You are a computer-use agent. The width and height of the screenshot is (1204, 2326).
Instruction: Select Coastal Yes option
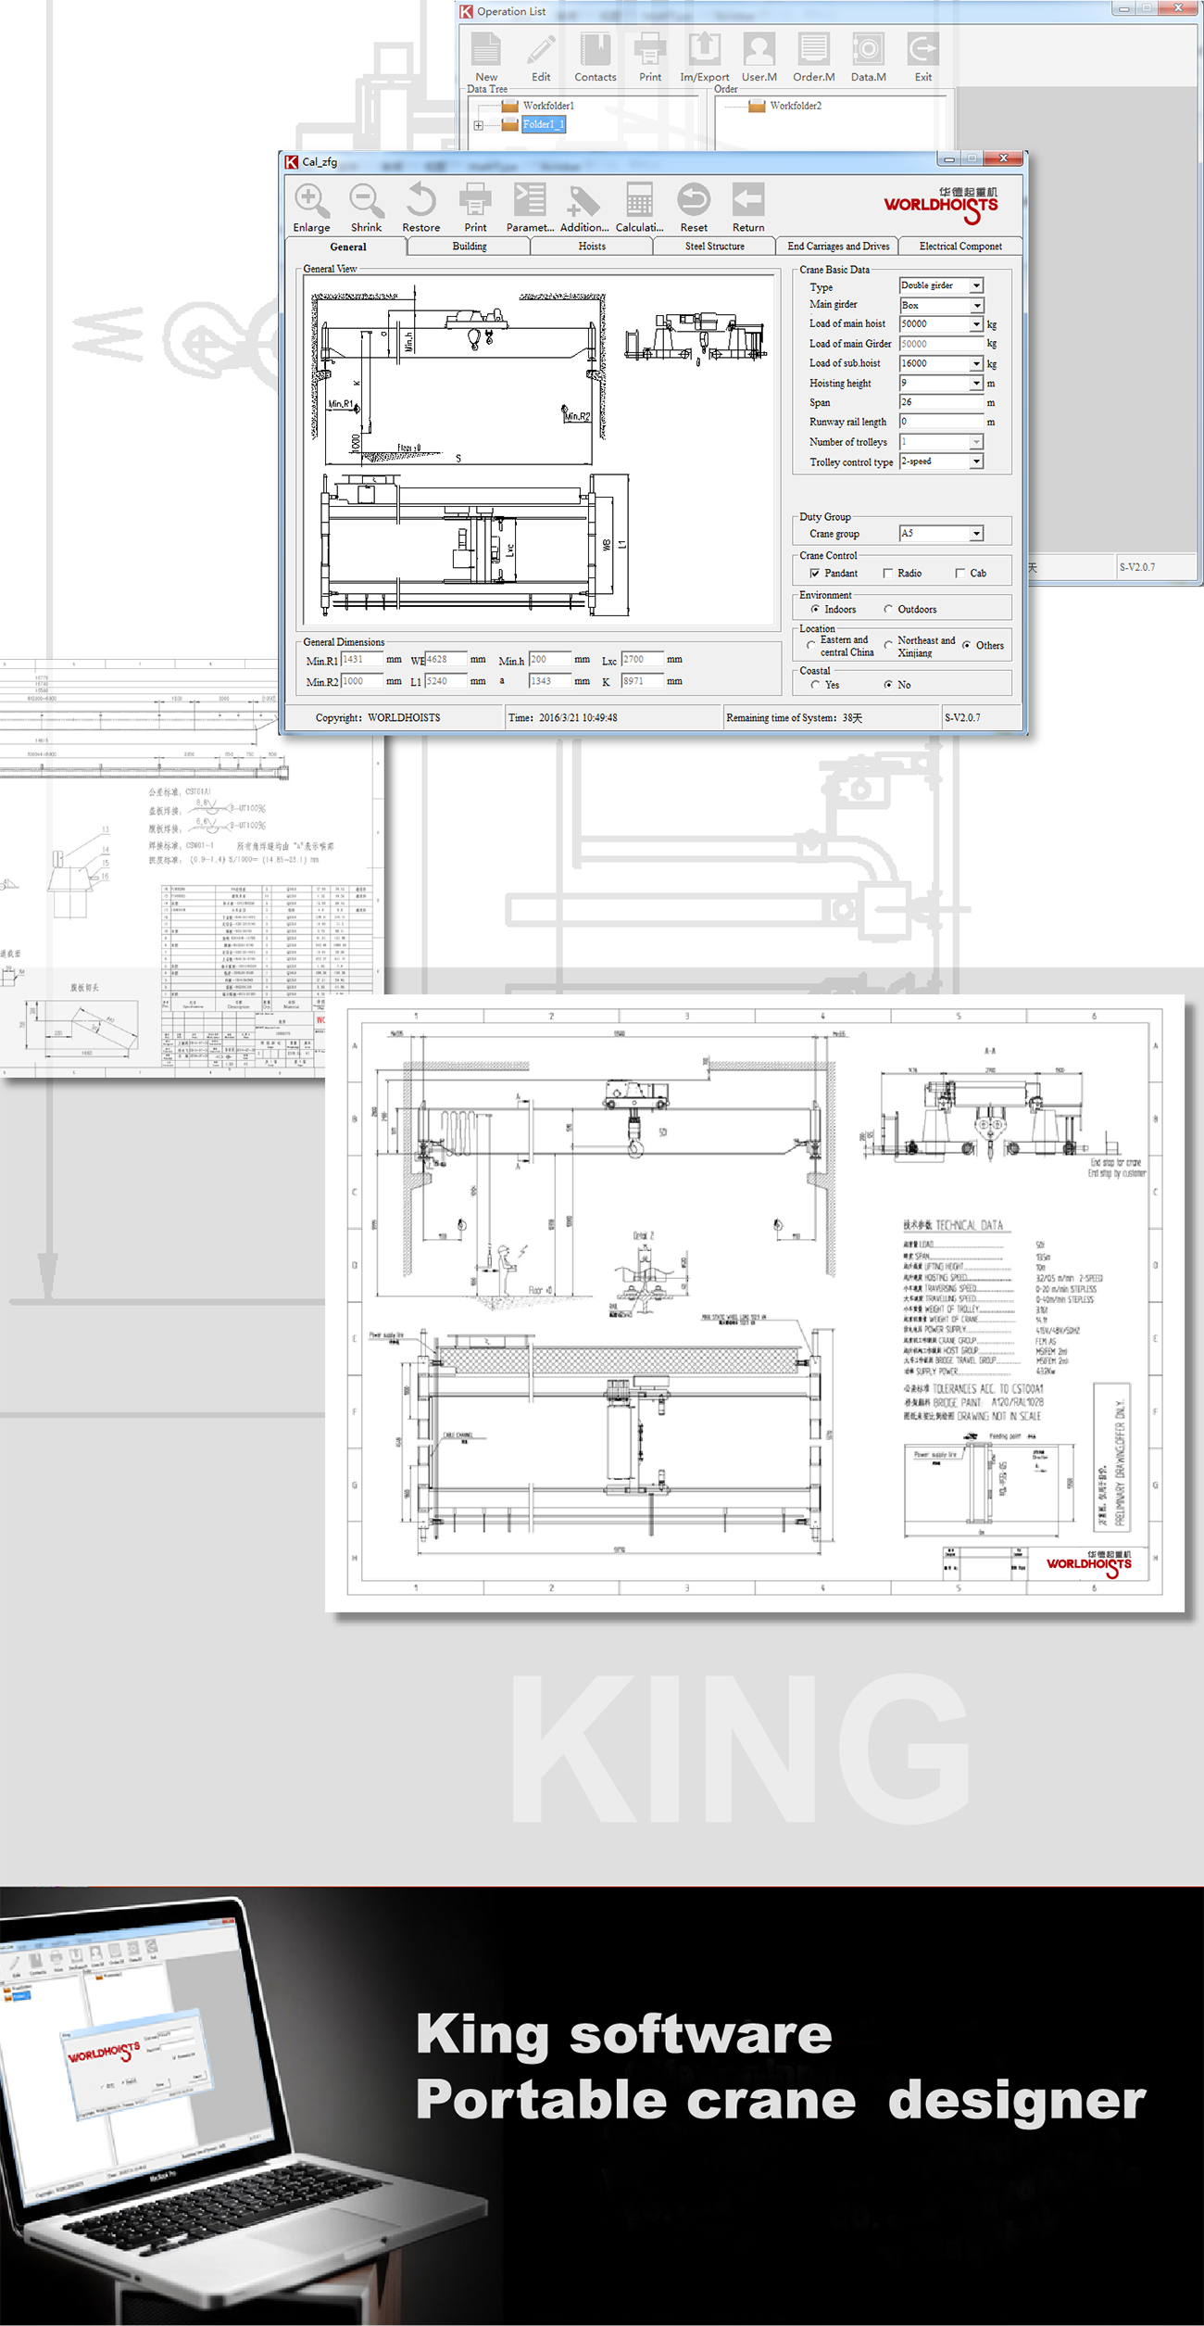point(815,686)
